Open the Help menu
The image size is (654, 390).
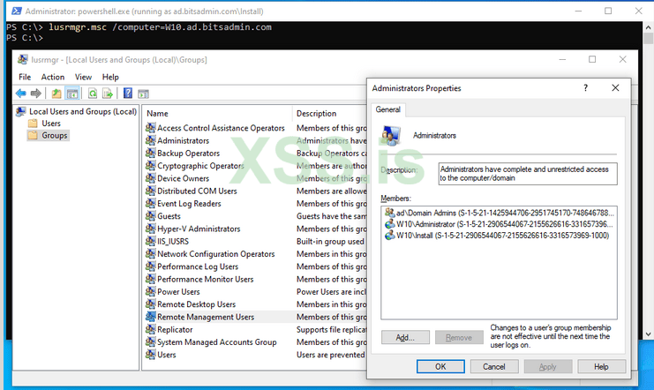[x=110, y=77]
